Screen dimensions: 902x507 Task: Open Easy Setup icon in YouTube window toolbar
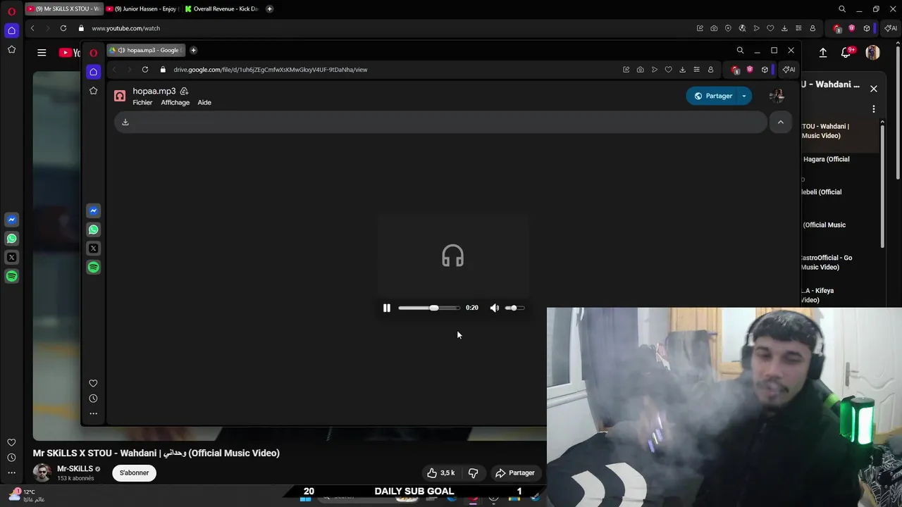(798, 28)
